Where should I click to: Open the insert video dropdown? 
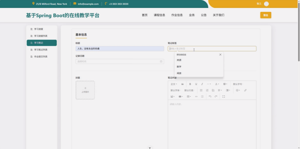[x=181, y=97]
